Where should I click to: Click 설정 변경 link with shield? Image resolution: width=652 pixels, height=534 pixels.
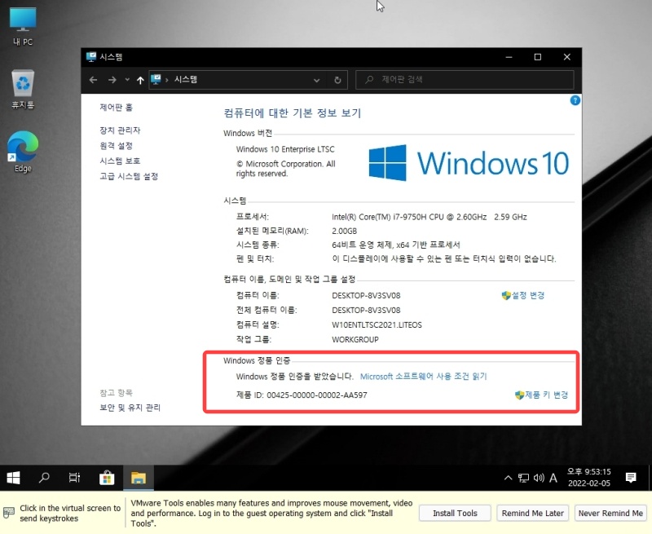(x=523, y=295)
